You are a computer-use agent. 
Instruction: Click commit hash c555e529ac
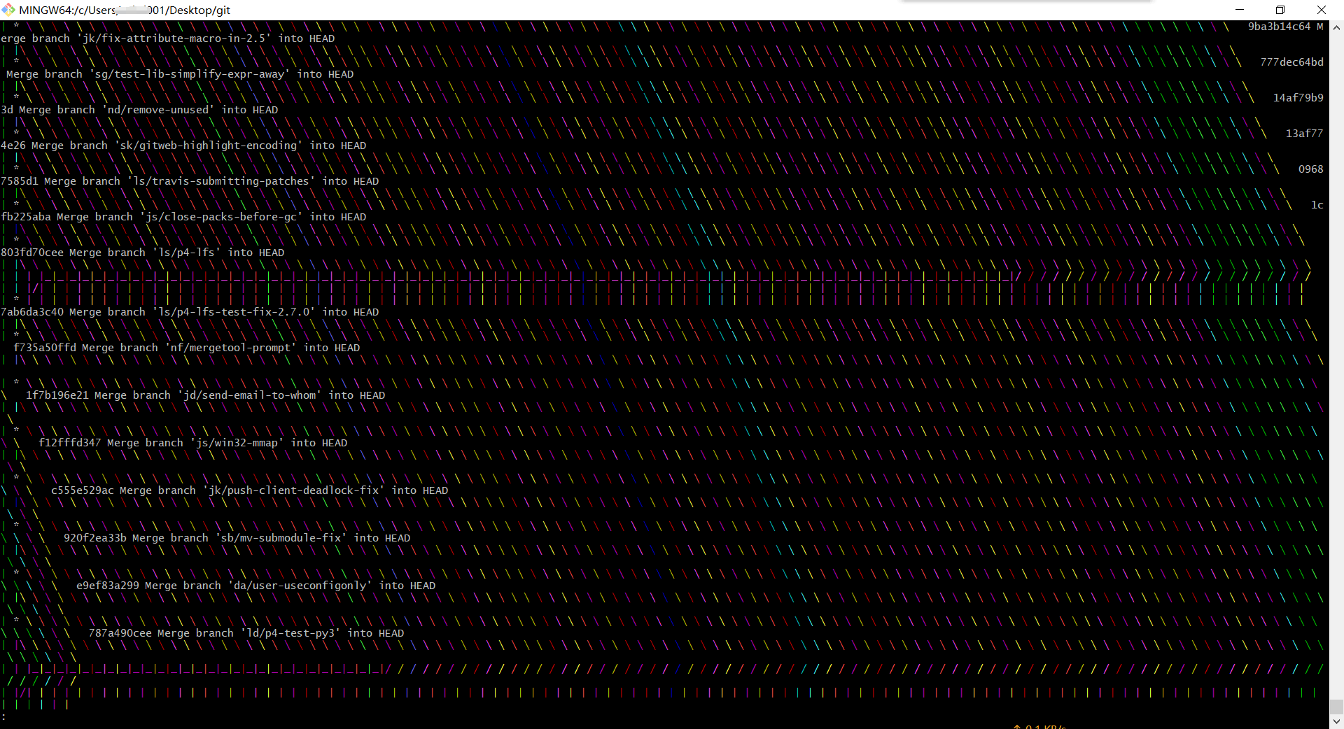(83, 490)
